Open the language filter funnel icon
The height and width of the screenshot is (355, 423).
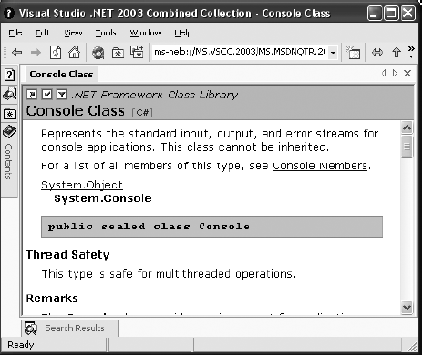point(62,95)
